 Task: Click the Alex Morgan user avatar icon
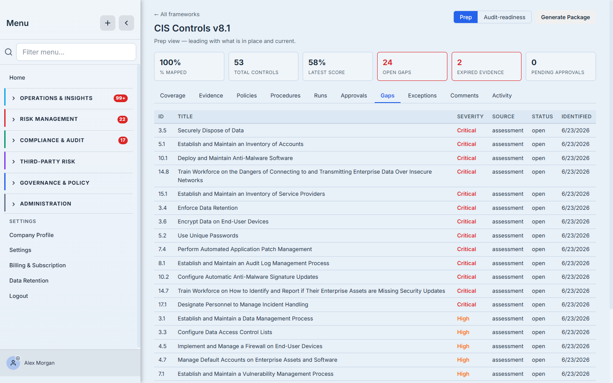13,363
